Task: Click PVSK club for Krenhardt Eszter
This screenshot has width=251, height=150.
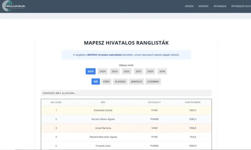Action: (155, 110)
